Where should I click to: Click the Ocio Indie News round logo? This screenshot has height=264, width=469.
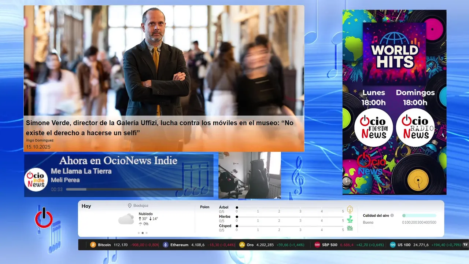click(x=36, y=180)
